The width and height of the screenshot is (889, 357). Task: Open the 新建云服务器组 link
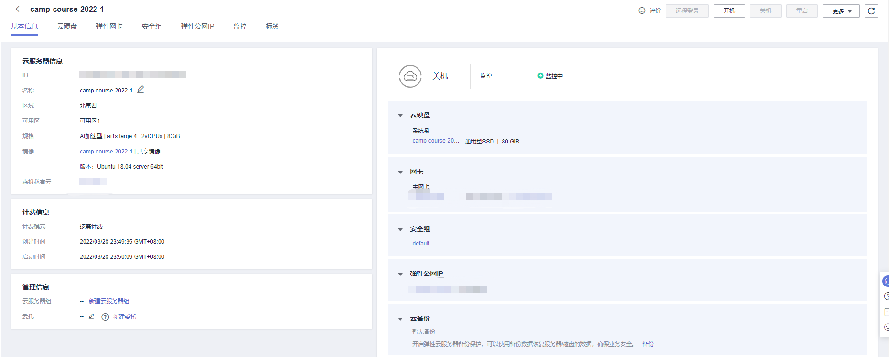click(x=109, y=301)
